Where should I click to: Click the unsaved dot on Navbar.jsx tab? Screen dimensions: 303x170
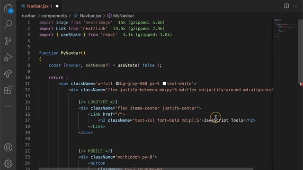pyautogui.click(x=57, y=6)
